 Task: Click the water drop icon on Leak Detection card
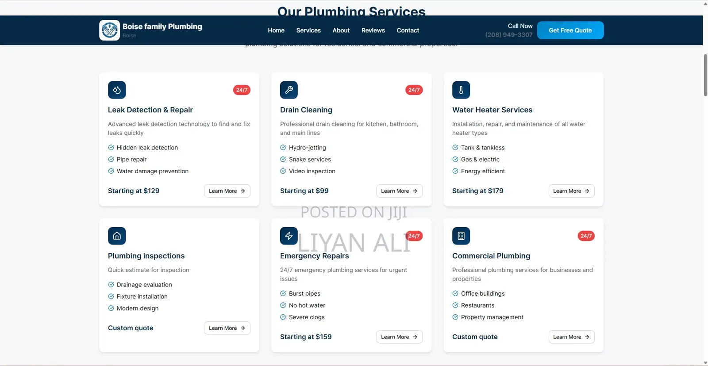click(x=117, y=90)
